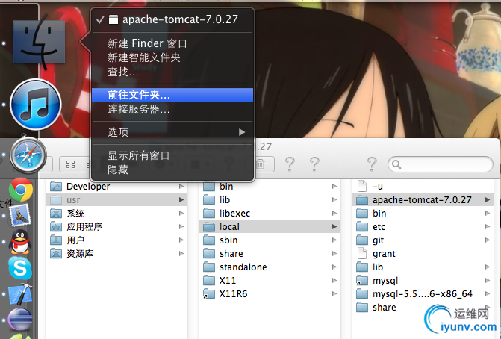Viewport: 501px width, 339px height.
Task: Launch Google Chrome from the Dock
Action: pos(21,190)
